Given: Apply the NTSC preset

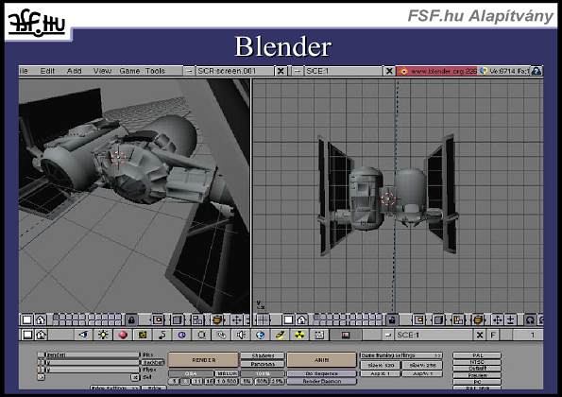Looking at the screenshot, I should click(477, 362).
